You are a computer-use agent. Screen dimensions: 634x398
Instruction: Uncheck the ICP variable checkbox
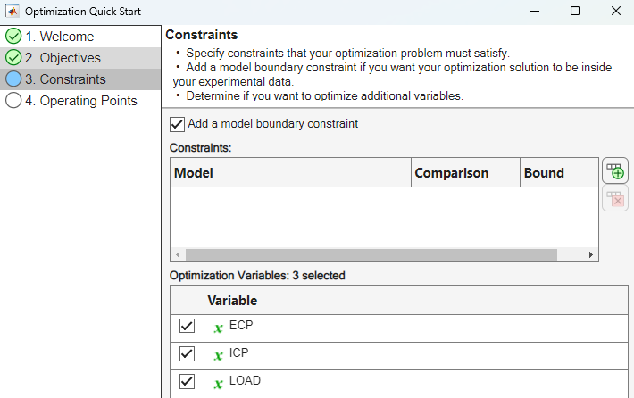pos(187,353)
